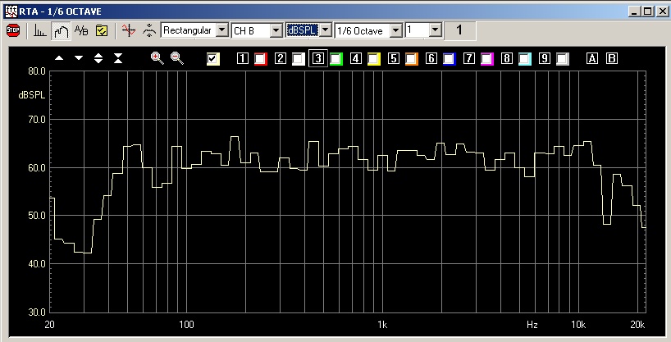Viewport: 671px width, 342px height.
Task: Select the line curve display icon
Action: [62, 30]
